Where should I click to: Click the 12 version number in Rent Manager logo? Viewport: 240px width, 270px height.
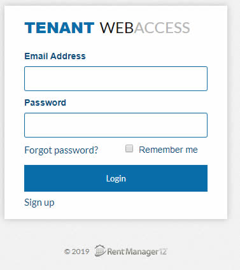coord(163,252)
